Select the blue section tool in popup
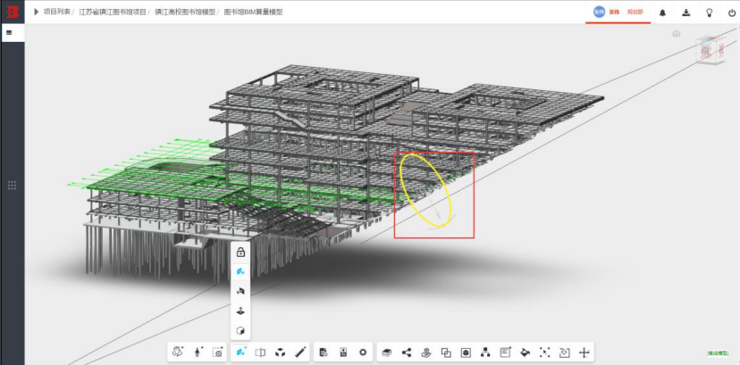Image resolution: width=740 pixels, height=365 pixels. (x=240, y=271)
